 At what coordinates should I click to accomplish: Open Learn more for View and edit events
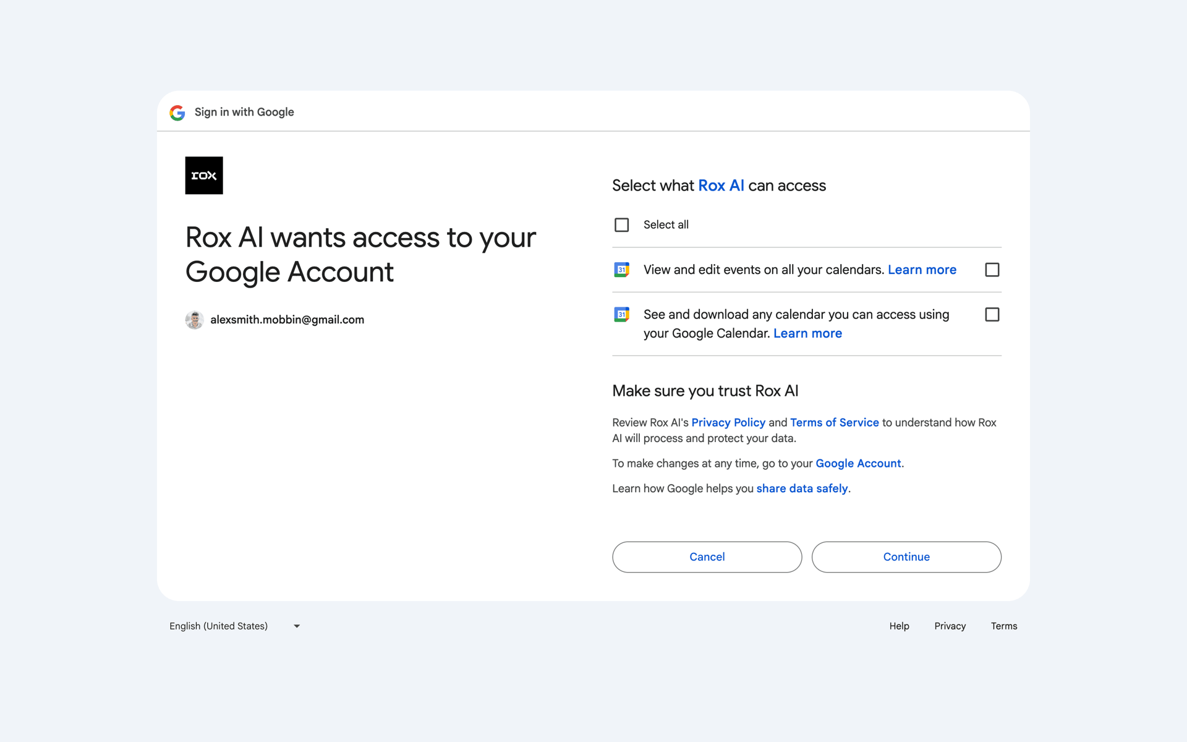(922, 270)
